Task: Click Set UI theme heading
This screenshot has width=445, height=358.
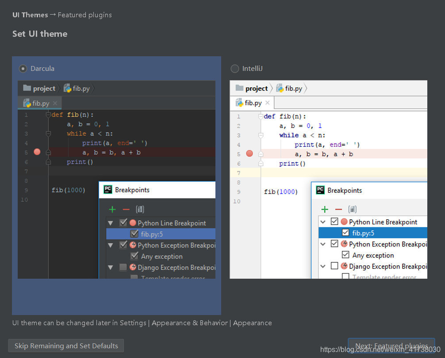Action: (x=40, y=34)
